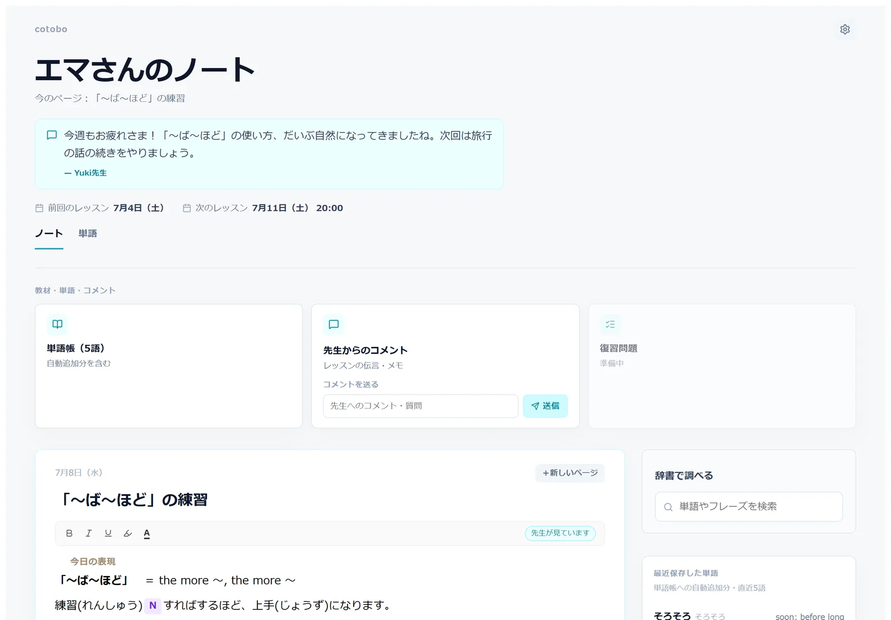Click the コメントを送る label
891x620 pixels.
351,385
